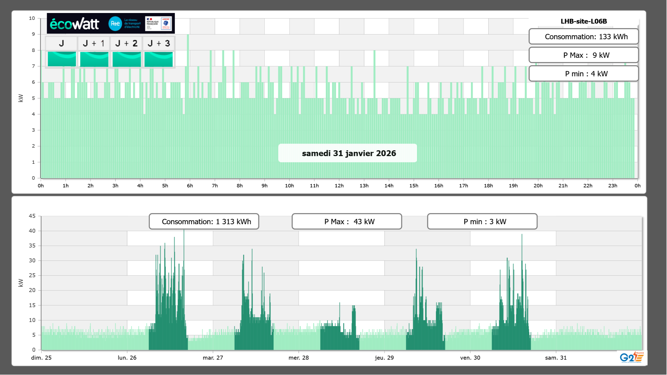
Task: Click the LHB-site-L06B site title
Action: (584, 21)
